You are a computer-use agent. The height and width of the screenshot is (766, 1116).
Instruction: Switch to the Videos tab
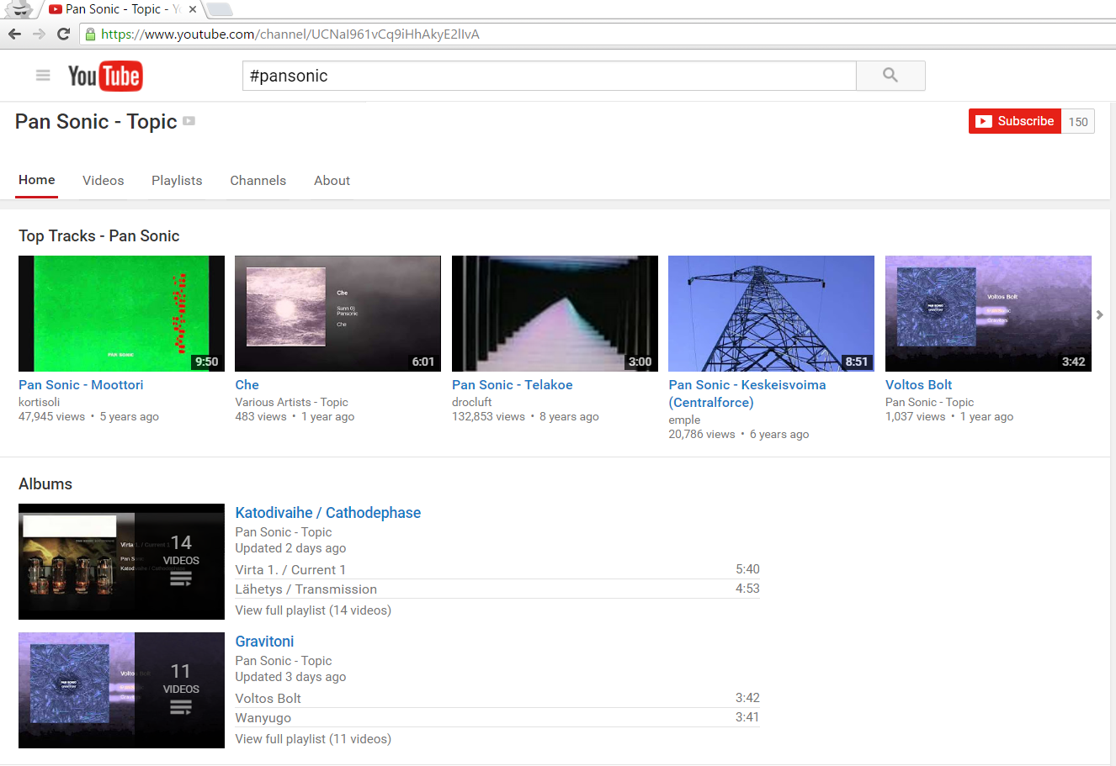(x=104, y=181)
